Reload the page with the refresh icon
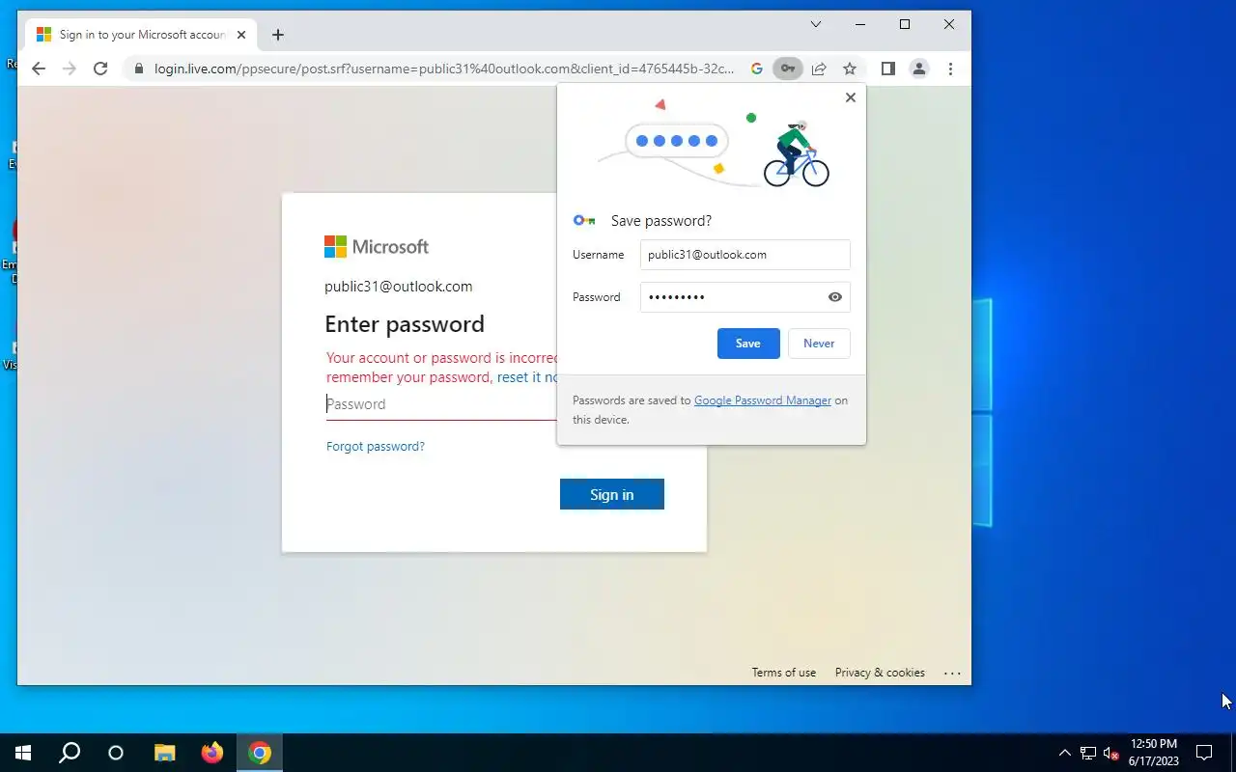Screen dimensions: 1236x772 (x=100, y=69)
